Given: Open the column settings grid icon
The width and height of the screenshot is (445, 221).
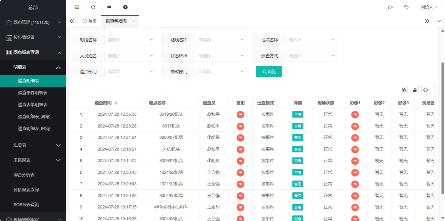Looking at the screenshot, I should [404, 89].
